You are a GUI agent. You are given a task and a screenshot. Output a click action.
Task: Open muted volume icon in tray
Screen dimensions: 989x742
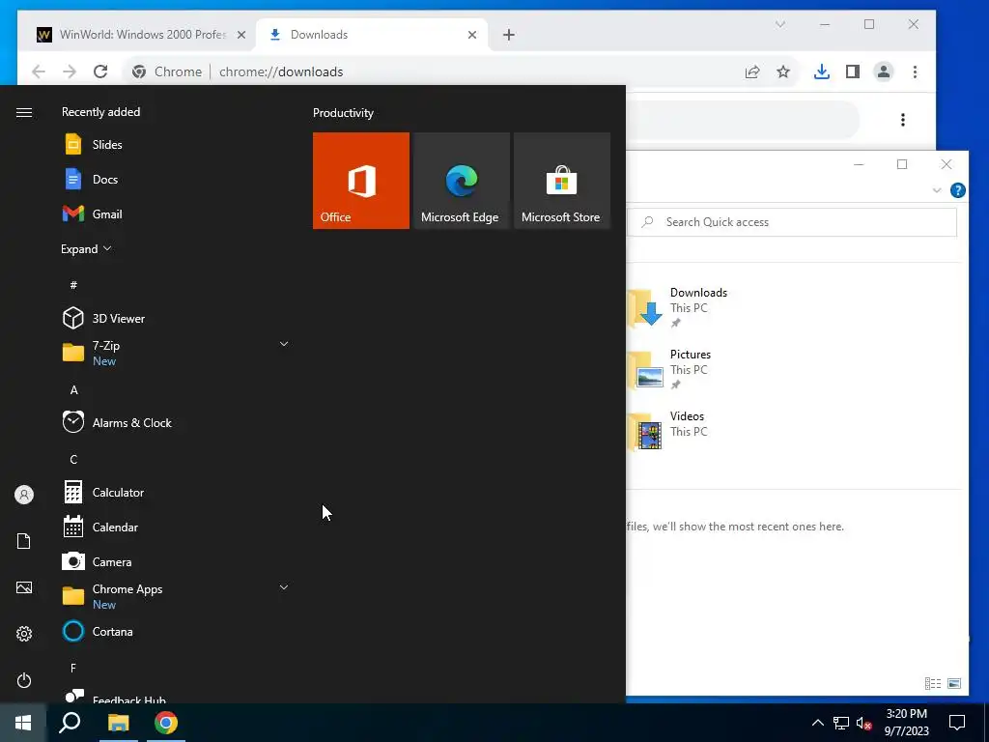click(x=864, y=723)
